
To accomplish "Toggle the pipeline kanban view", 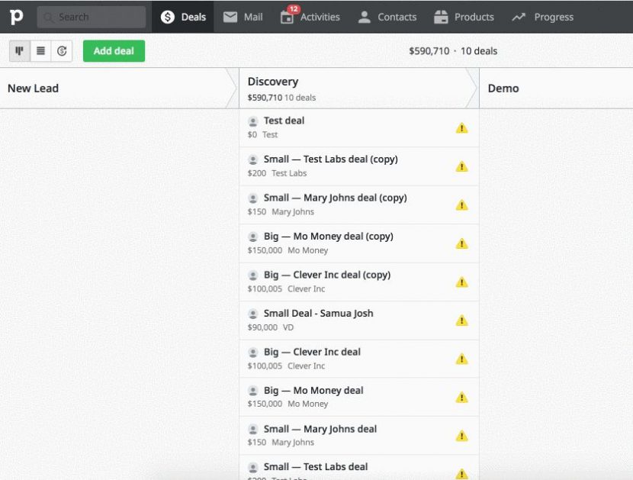I will click(19, 50).
